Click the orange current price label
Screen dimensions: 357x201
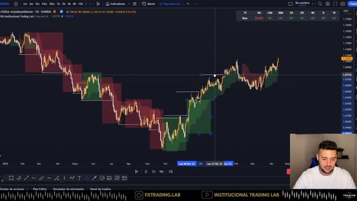tap(347, 59)
